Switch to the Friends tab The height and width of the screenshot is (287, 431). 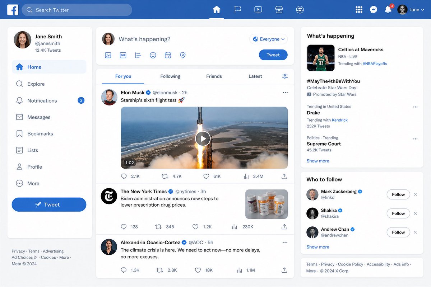tap(214, 76)
